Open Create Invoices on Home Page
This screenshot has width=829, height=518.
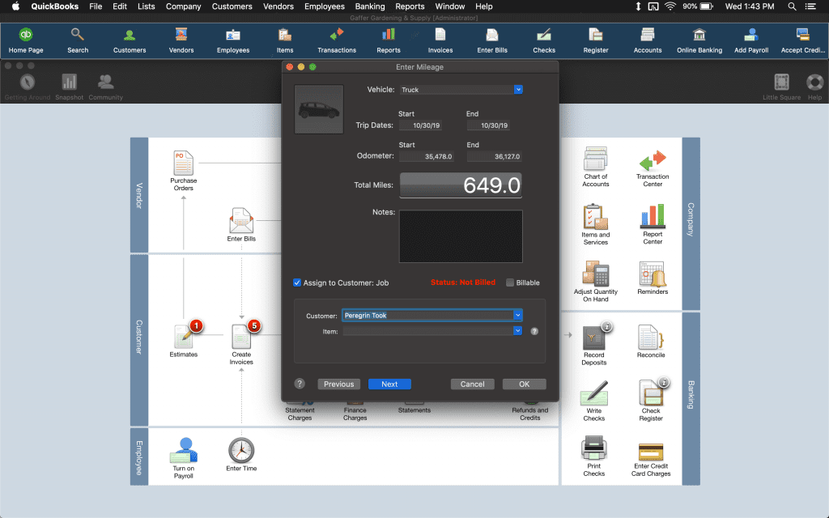(241, 342)
